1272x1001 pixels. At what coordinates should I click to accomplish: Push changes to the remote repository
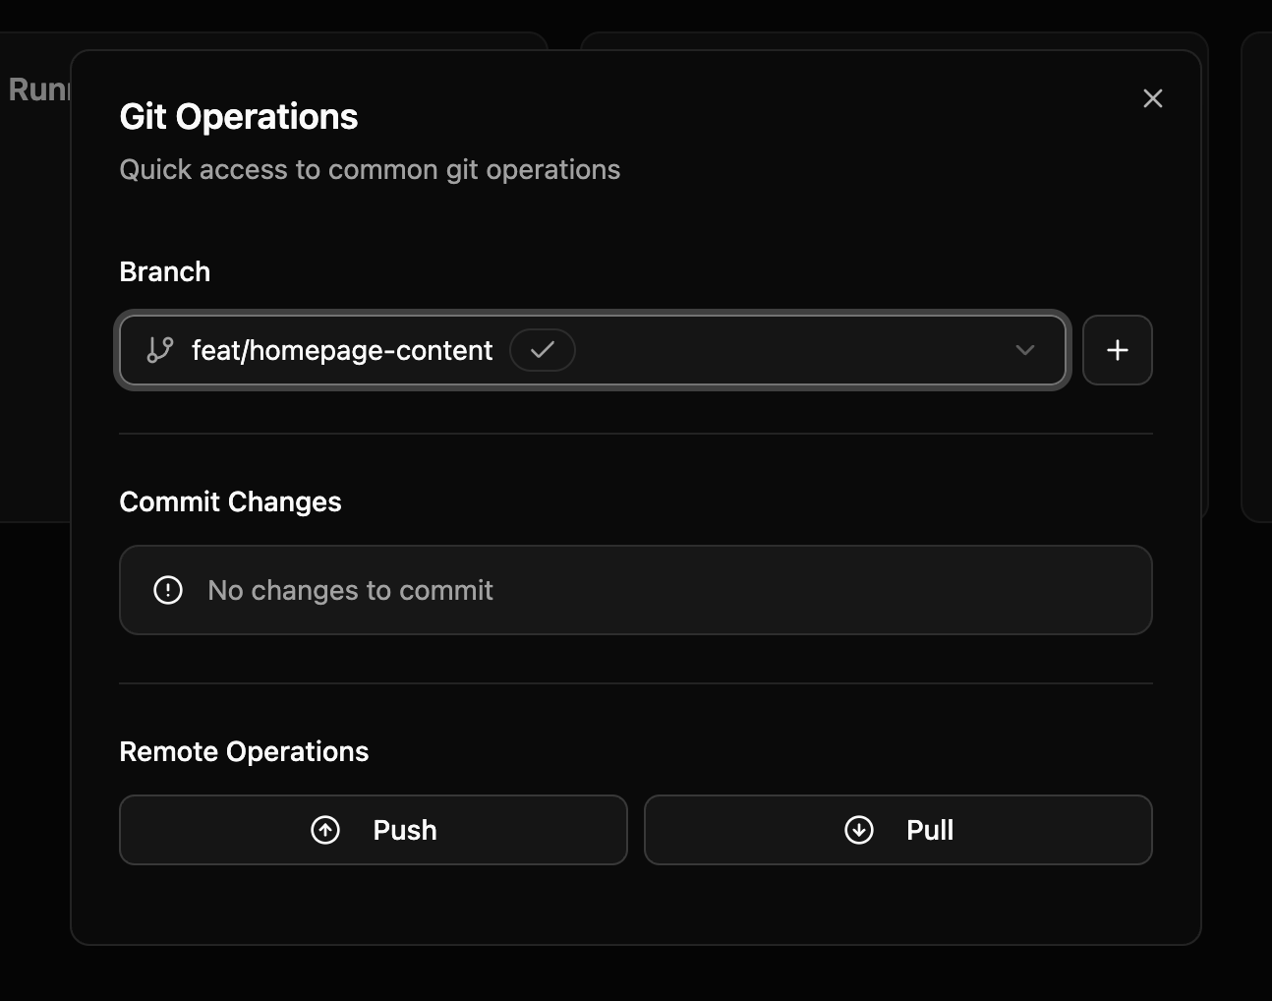(374, 830)
